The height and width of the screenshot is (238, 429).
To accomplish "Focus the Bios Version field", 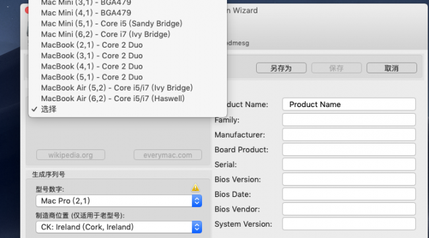I will pos(349,179).
